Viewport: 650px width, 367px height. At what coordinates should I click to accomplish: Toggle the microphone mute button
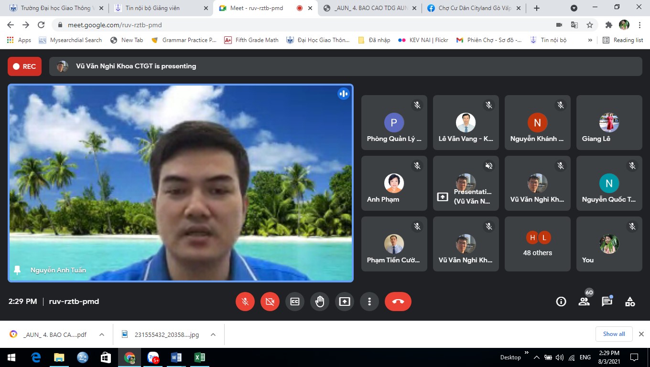point(245,302)
